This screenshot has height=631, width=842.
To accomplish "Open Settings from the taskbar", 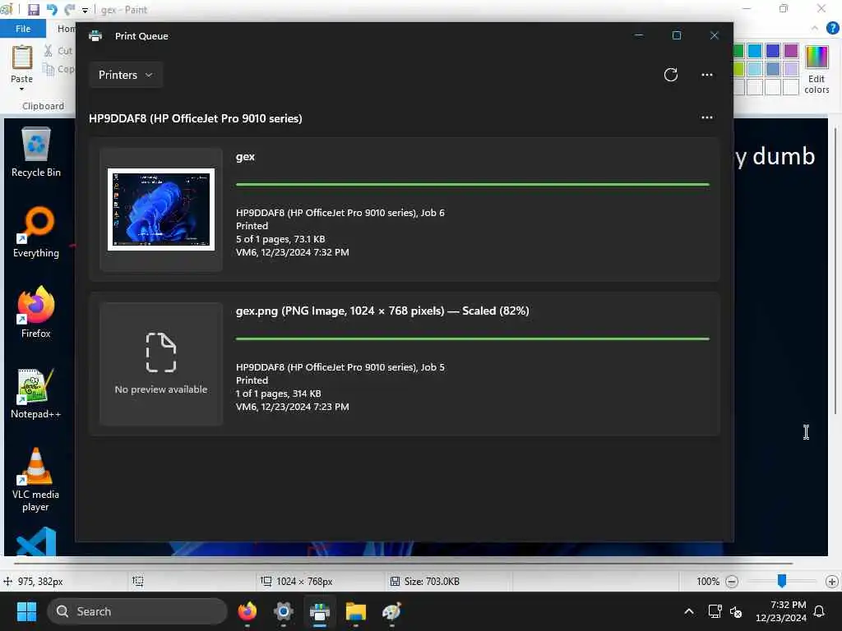I will 284,611.
